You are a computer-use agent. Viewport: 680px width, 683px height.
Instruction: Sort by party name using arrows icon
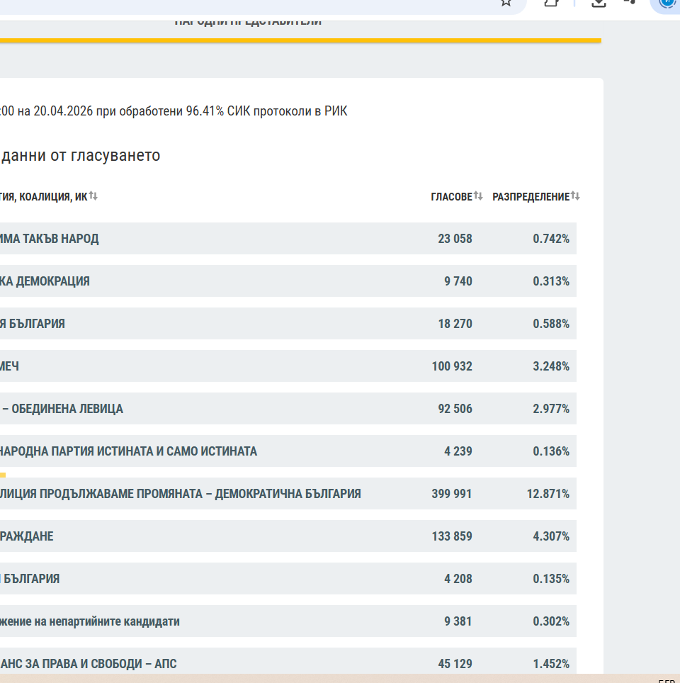(93, 196)
